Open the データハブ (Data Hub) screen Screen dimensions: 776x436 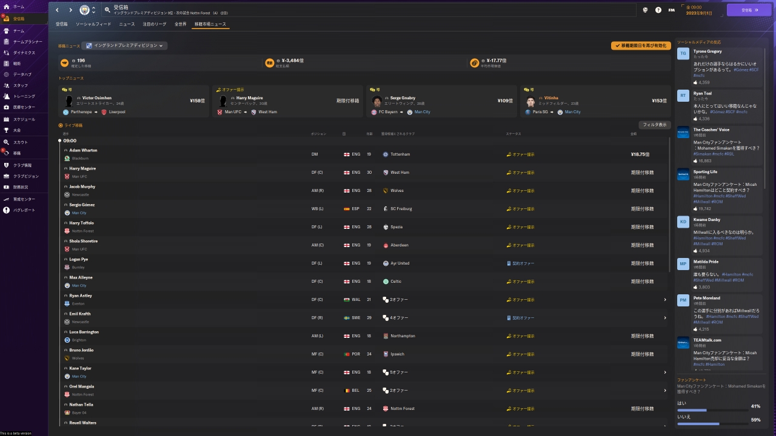7,74
